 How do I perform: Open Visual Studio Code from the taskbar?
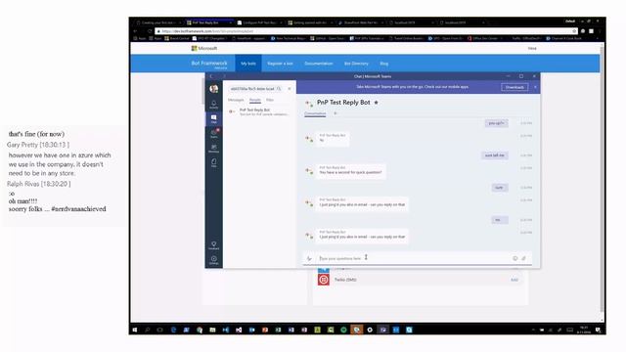(x=226, y=330)
